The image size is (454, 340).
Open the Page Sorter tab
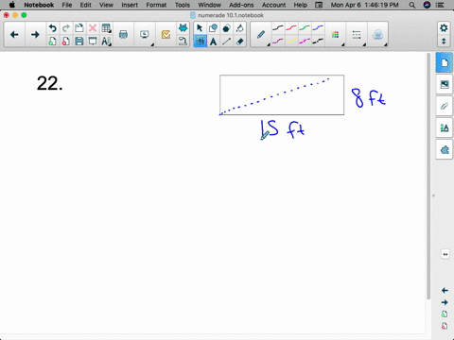[445, 62]
